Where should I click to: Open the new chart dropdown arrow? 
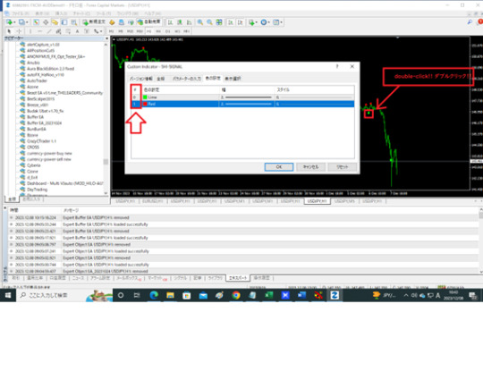coord(14,22)
